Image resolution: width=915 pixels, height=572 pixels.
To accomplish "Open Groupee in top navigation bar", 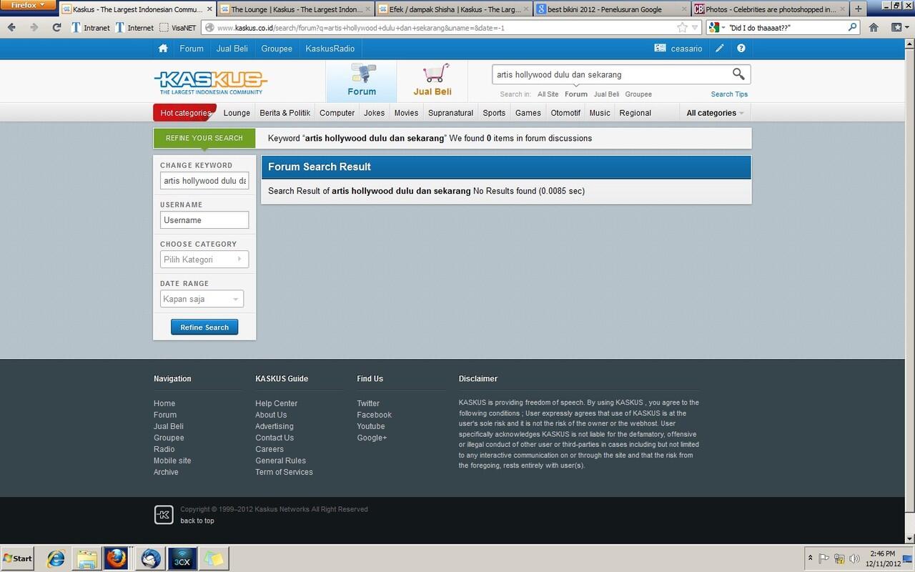I will coord(277,49).
